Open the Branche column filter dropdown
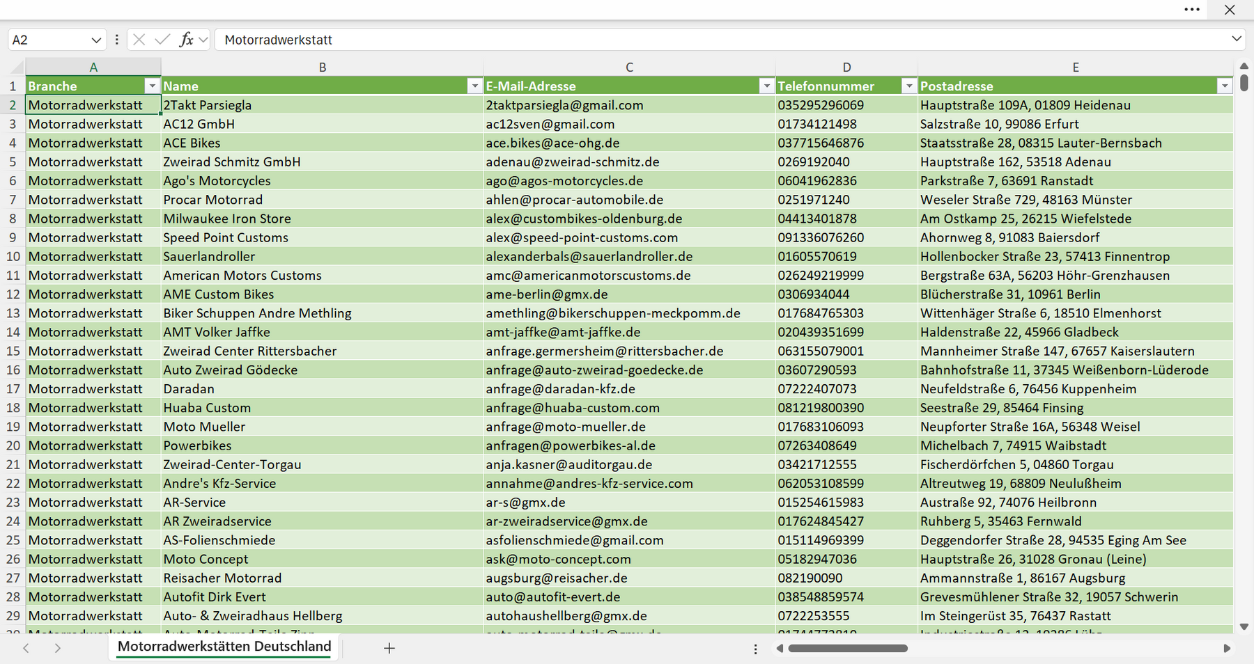 (152, 86)
